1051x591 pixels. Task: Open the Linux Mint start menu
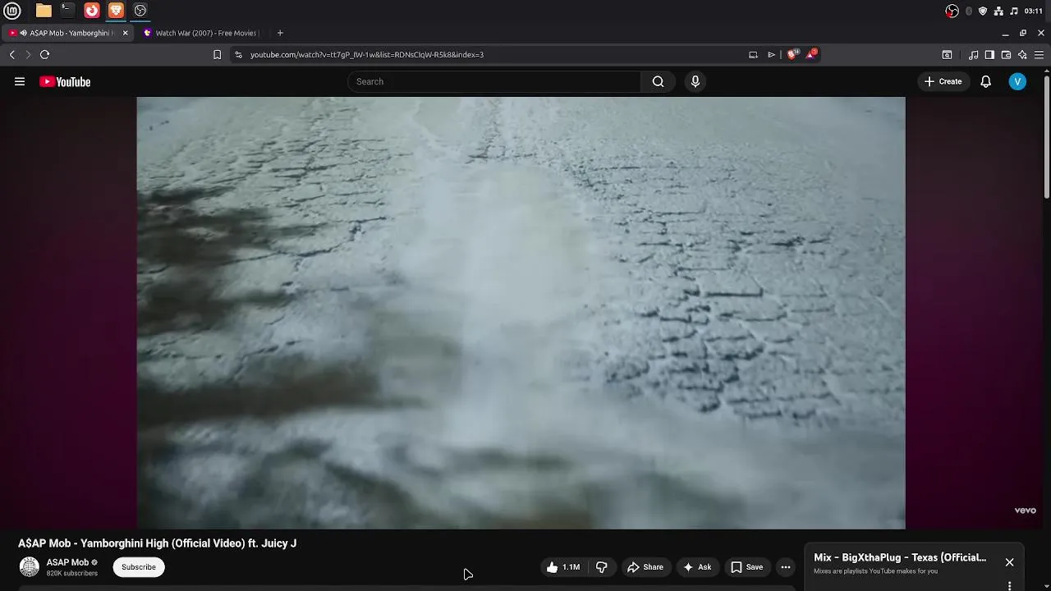point(12,11)
